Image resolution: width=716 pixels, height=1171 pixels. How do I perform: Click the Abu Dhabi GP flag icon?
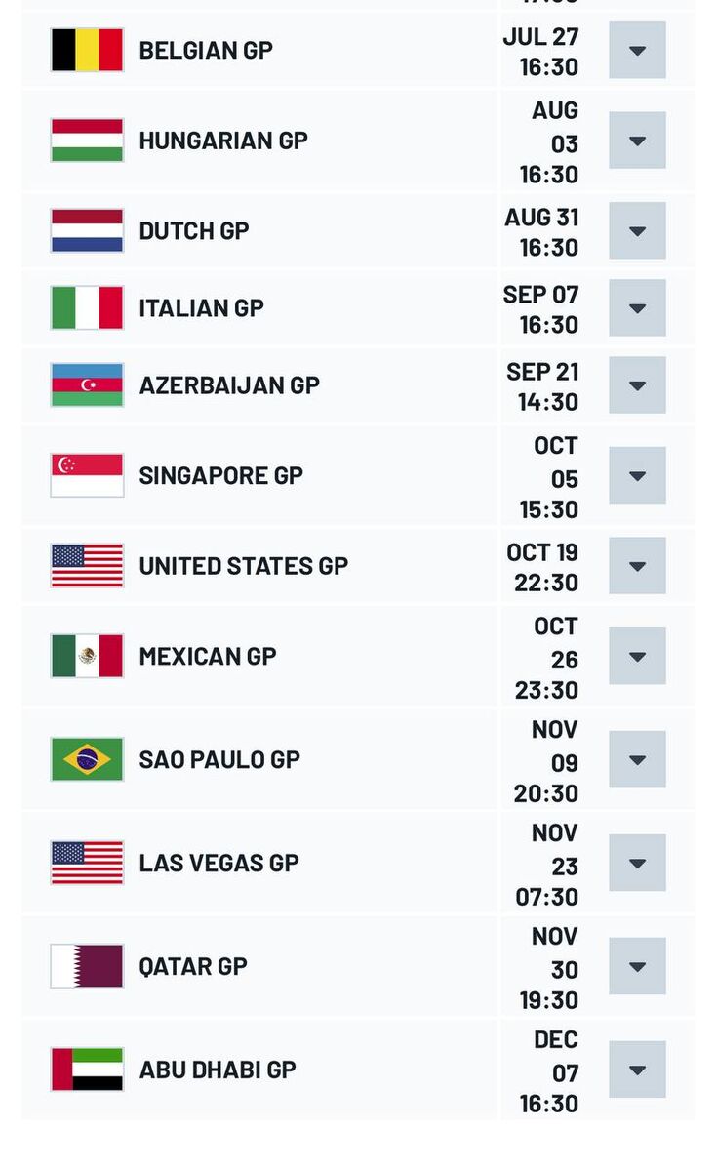(x=87, y=1070)
